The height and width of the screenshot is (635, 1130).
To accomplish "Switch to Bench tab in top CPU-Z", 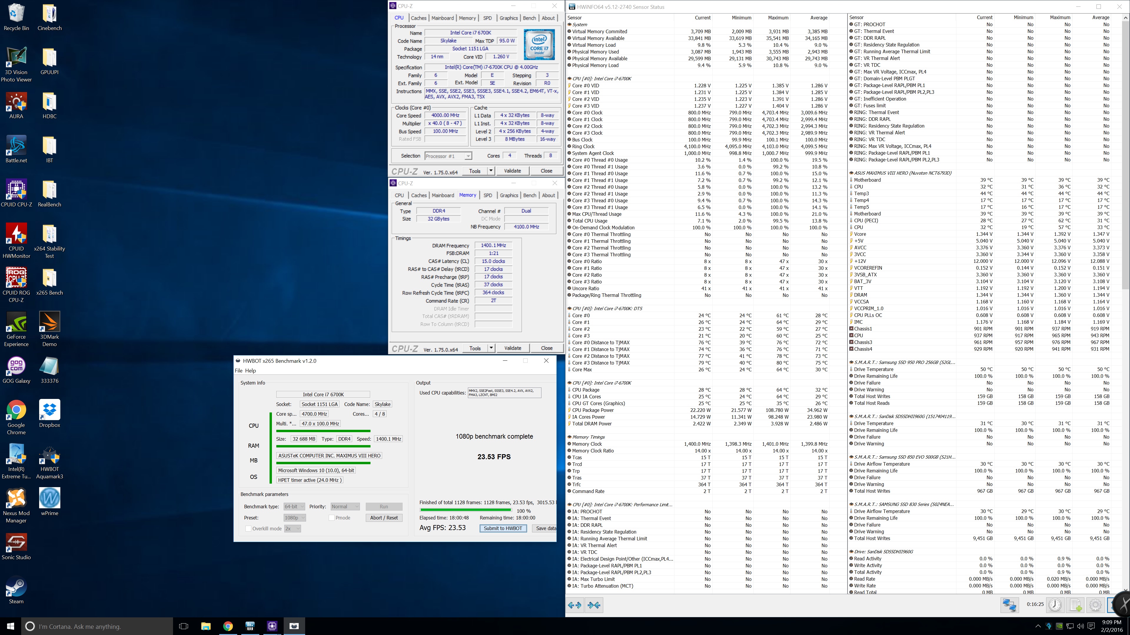I will coord(529,18).
